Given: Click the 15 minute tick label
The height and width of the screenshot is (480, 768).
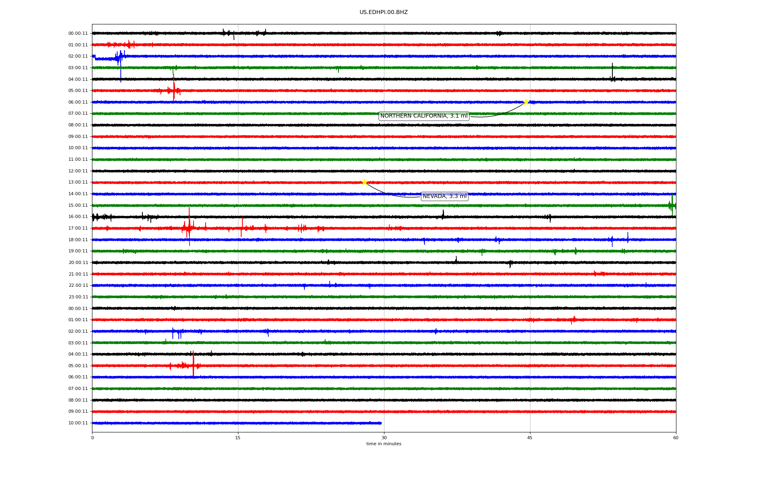Looking at the screenshot, I should tap(238, 438).
